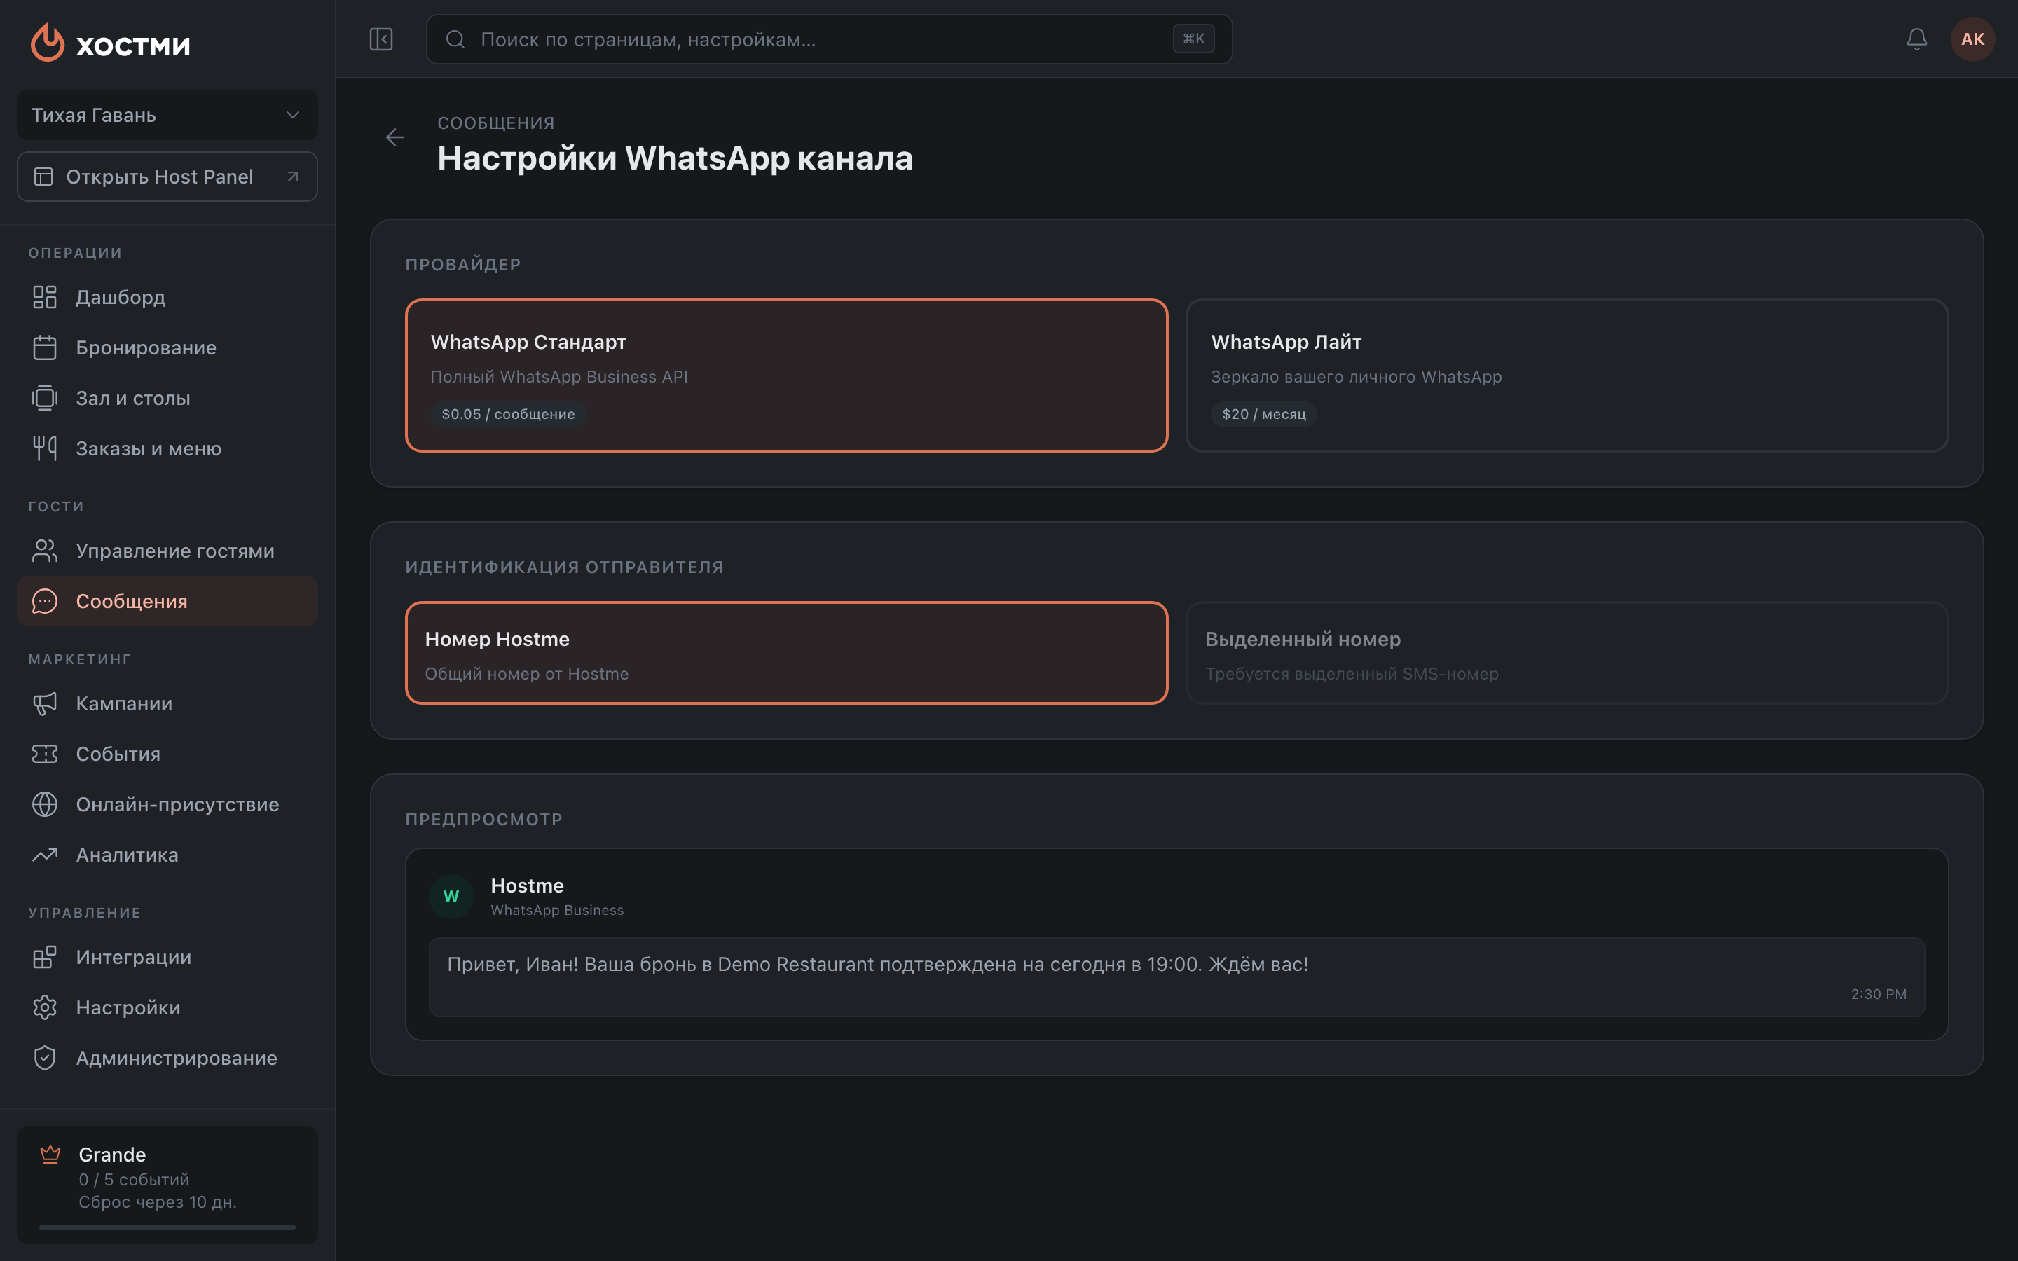This screenshot has width=2018, height=1261.
Task: Focus the search pages and settings field
Action: pyautogui.click(x=829, y=39)
